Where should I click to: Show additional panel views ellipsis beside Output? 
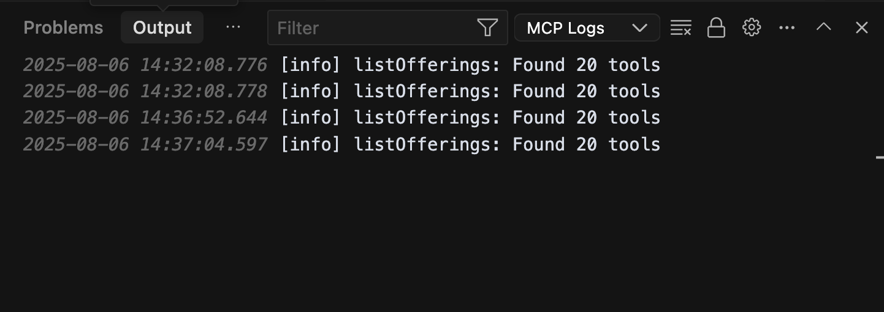coord(233,28)
